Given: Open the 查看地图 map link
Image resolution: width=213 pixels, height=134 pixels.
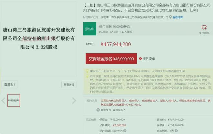Looking at the screenshot, I should pos(178,17).
